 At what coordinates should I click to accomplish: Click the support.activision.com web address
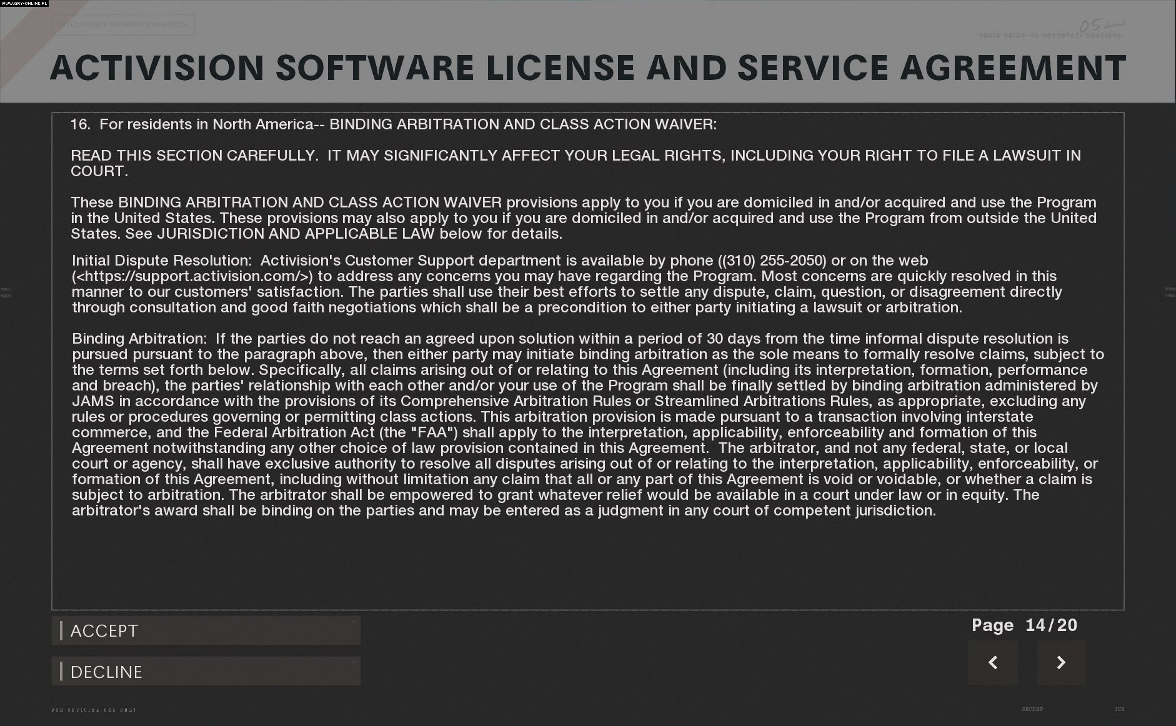pyautogui.click(x=195, y=276)
